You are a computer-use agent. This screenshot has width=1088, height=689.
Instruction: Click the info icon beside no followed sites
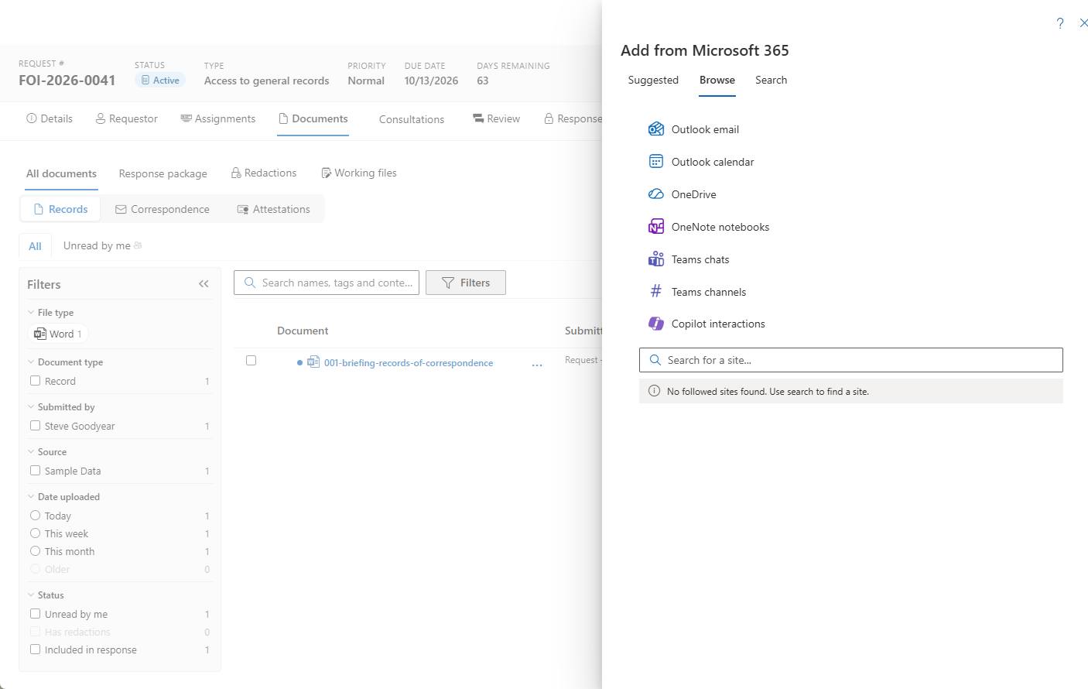(x=654, y=391)
